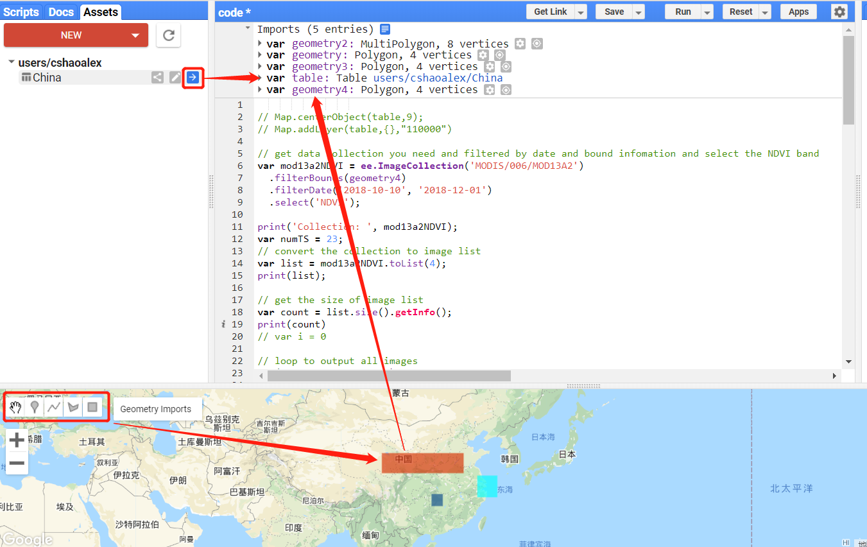Click the rename pencil icon for China asset
867x547 pixels.
(175, 76)
